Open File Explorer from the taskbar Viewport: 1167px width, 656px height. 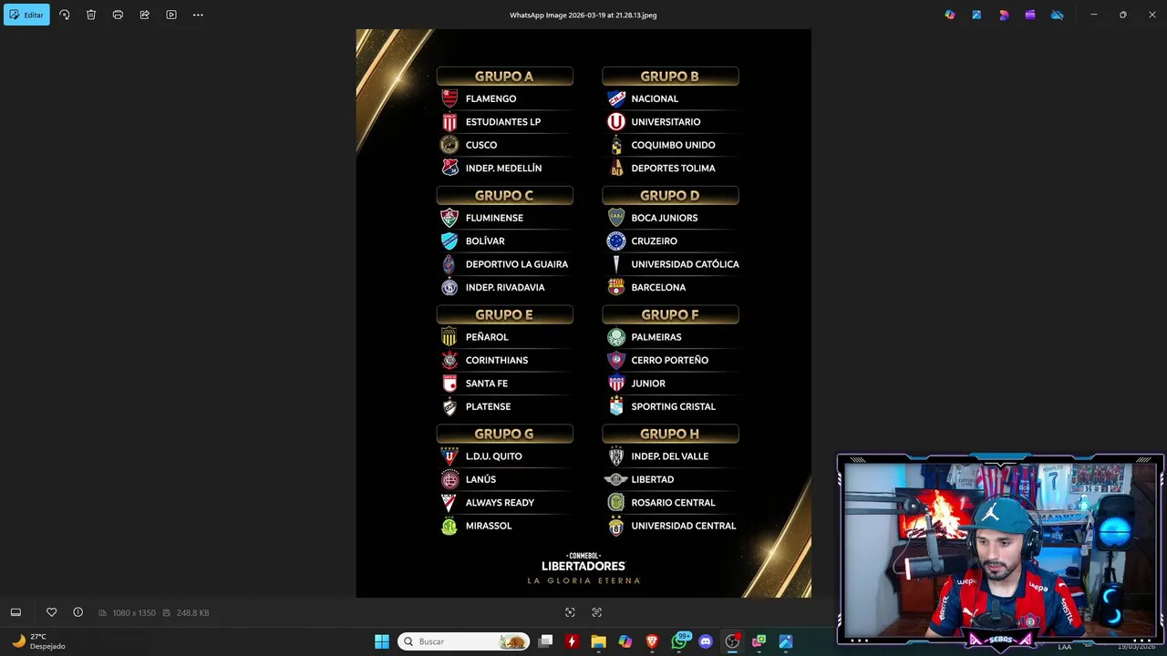[598, 641]
